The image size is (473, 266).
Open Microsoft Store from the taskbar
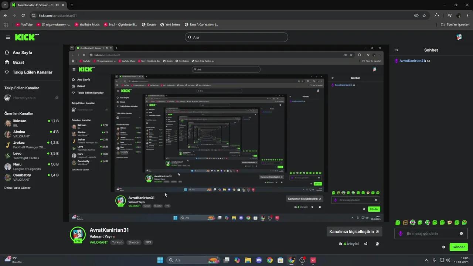click(280, 260)
